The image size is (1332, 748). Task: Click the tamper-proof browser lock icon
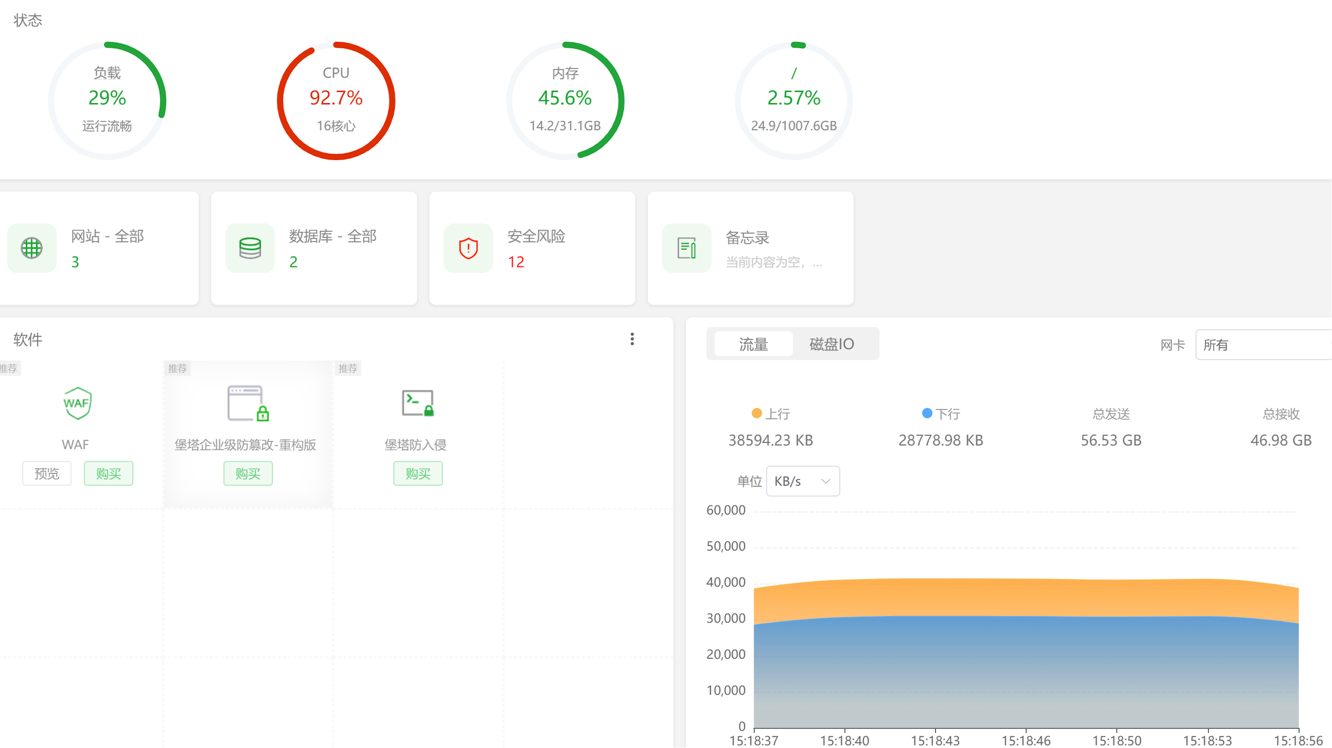[248, 403]
